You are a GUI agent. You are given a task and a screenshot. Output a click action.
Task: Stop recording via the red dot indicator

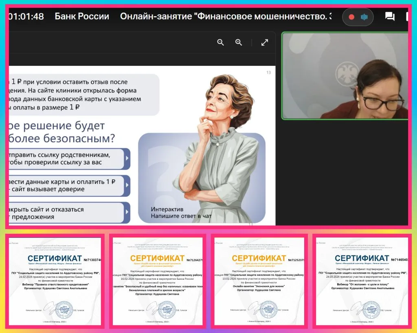[x=351, y=17]
